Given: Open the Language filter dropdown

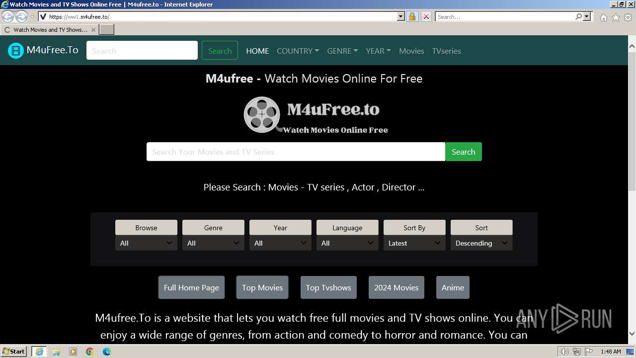Looking at the screenshot, I should coord(347,243).
